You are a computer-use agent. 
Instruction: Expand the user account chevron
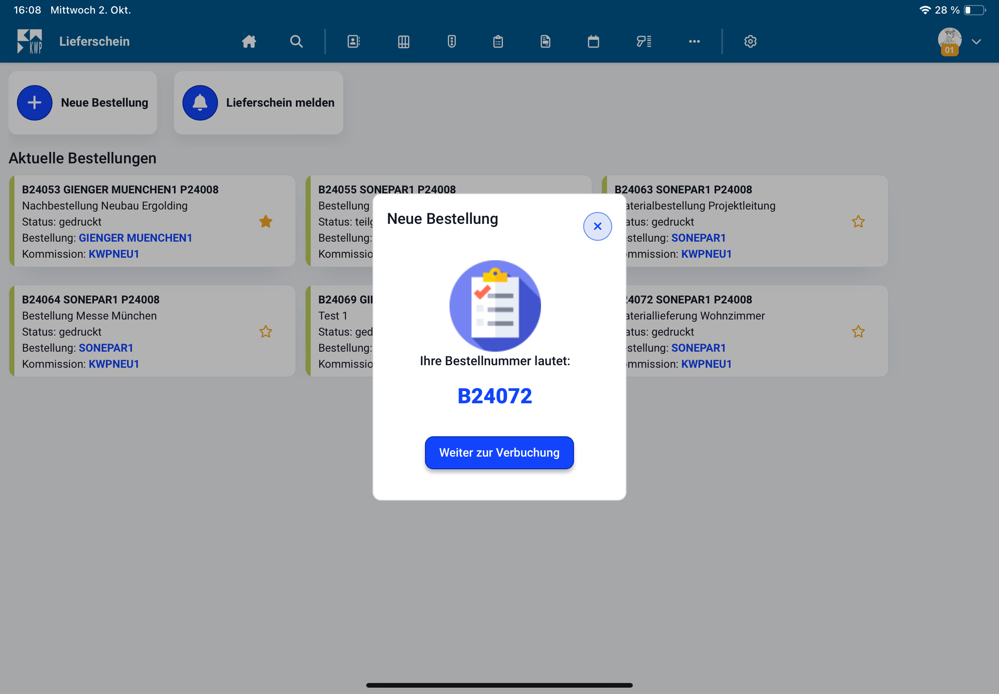[976, 42]
